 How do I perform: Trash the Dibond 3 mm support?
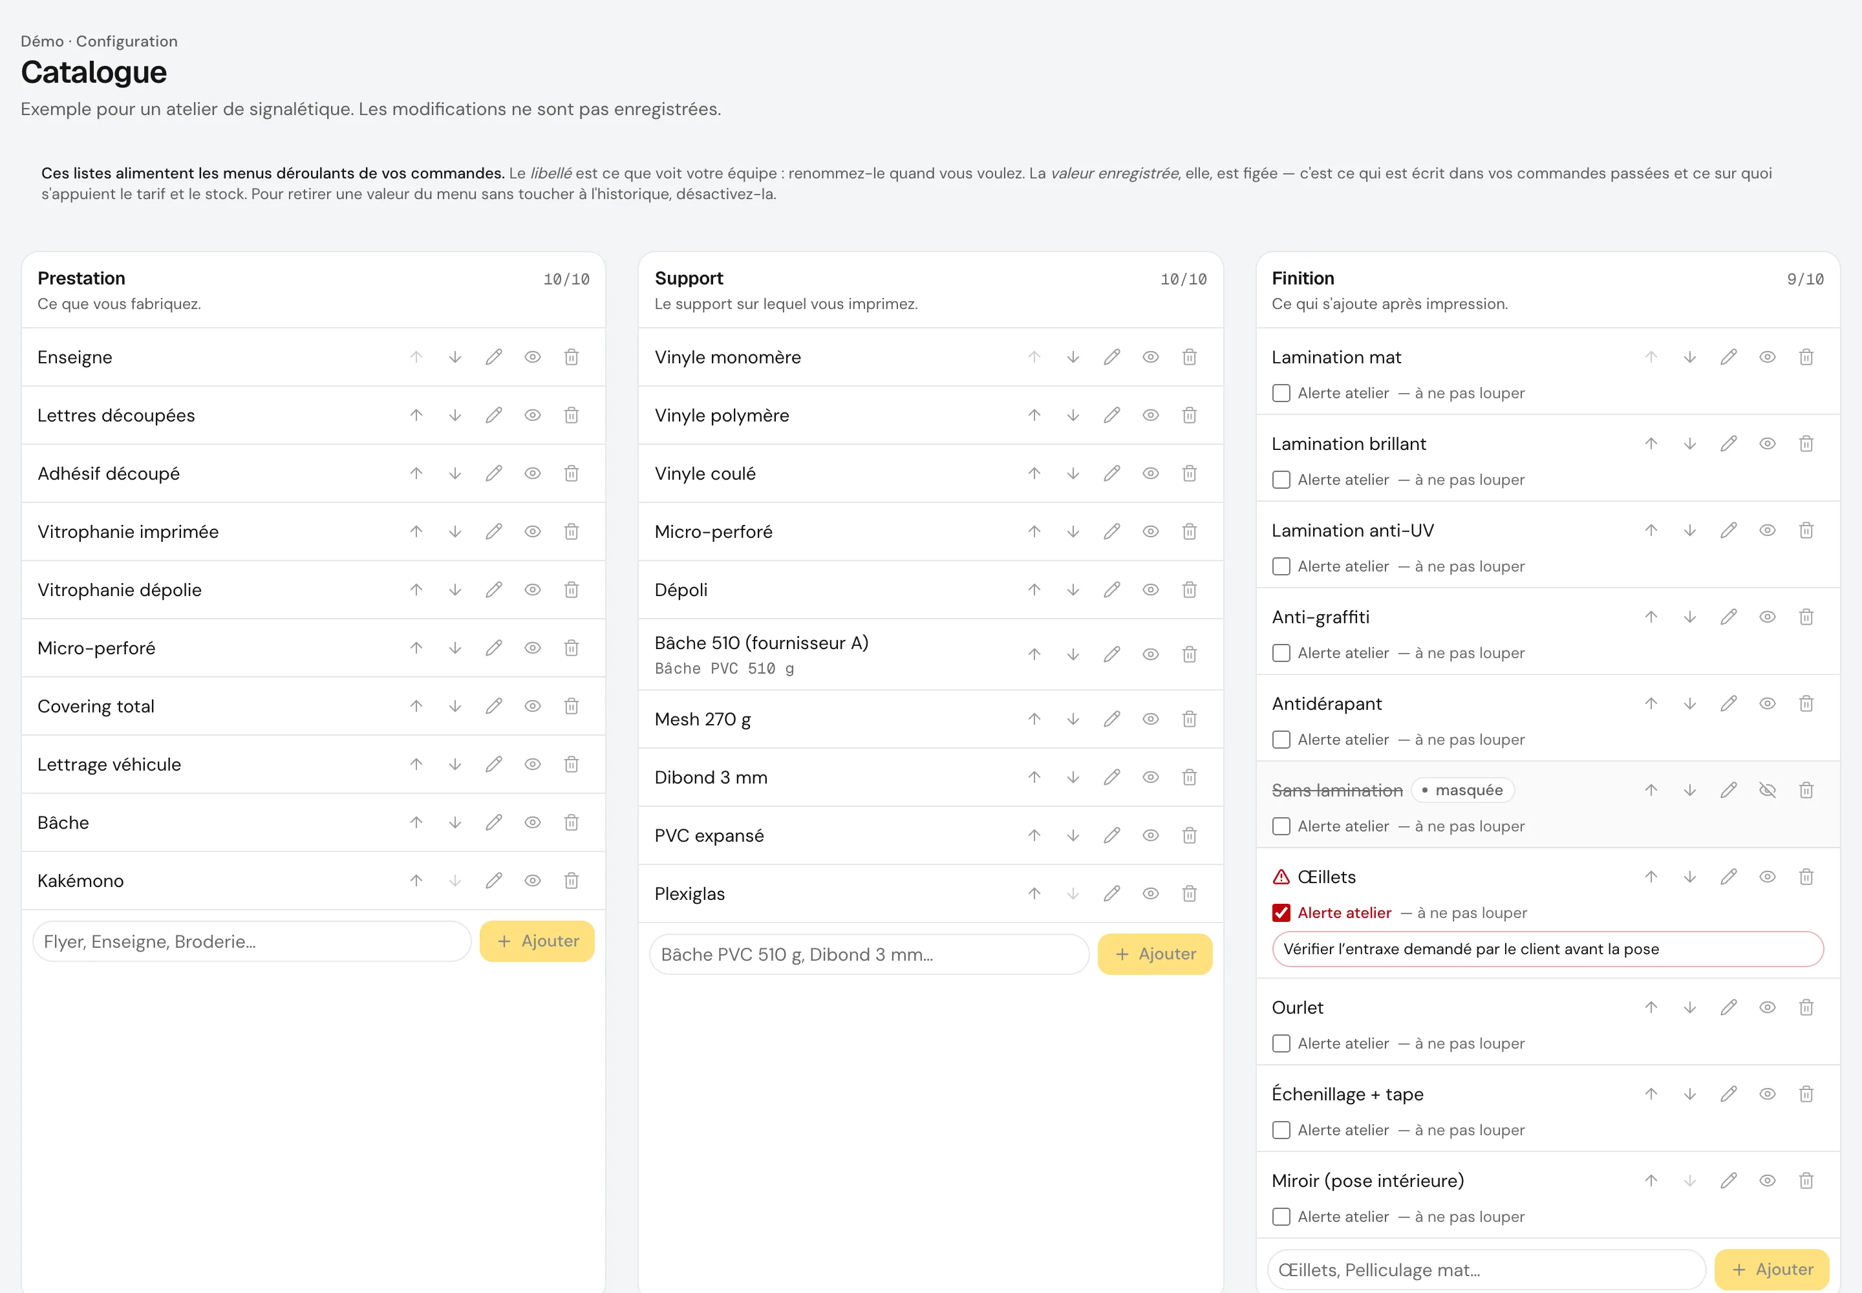pyautogui.click(x=1190, y=778)
